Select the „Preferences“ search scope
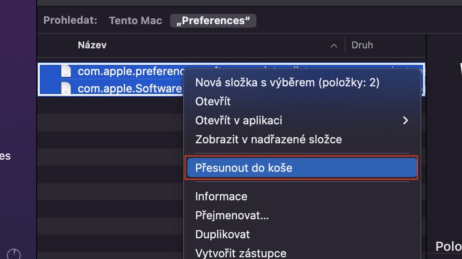 click(x=213, y=21)
